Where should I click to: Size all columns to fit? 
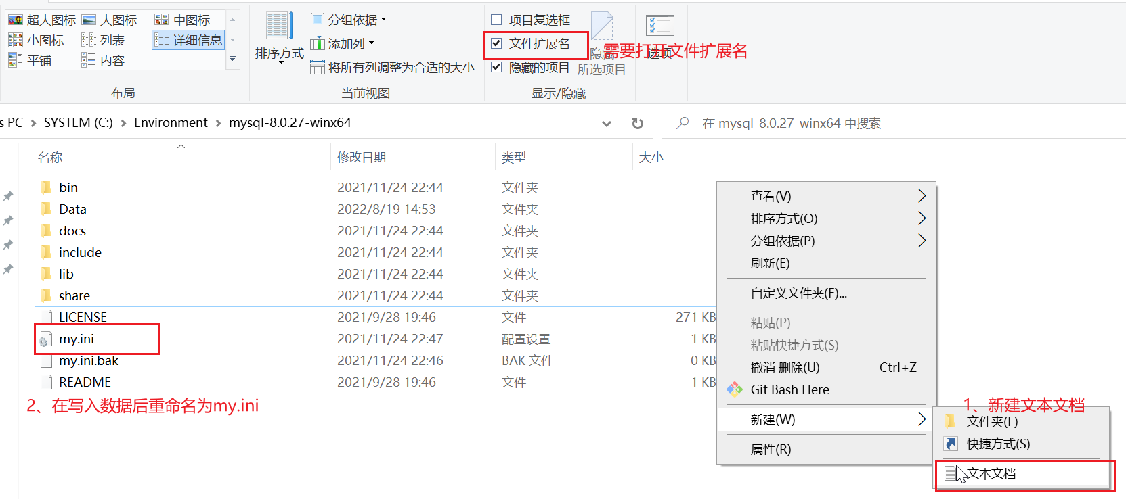[392, 67]
